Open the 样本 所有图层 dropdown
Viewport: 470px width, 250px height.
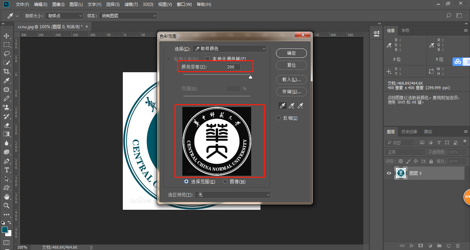128,16
